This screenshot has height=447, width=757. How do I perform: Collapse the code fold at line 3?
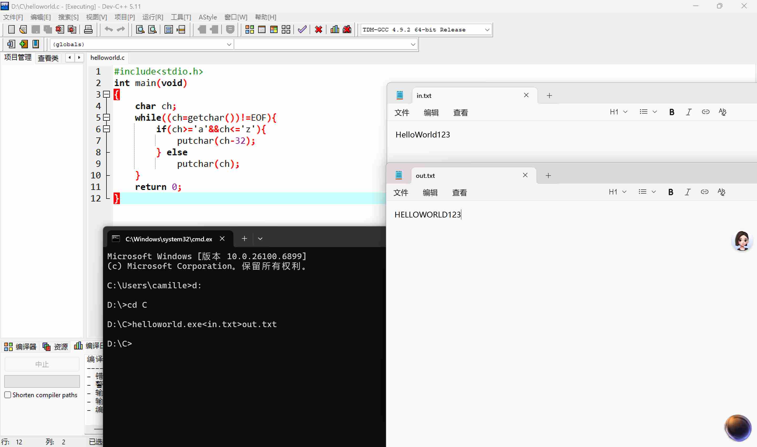pos(106,94)
